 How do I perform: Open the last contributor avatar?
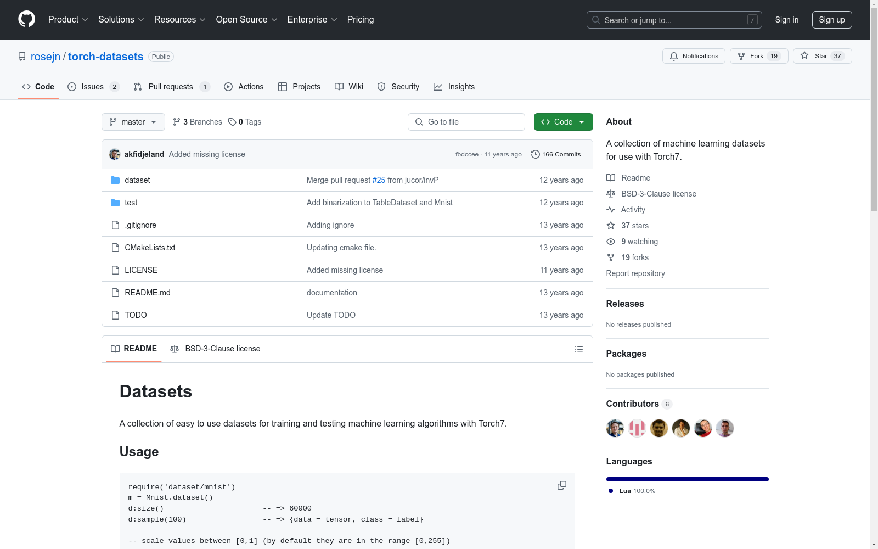click(x=725, y=428)
